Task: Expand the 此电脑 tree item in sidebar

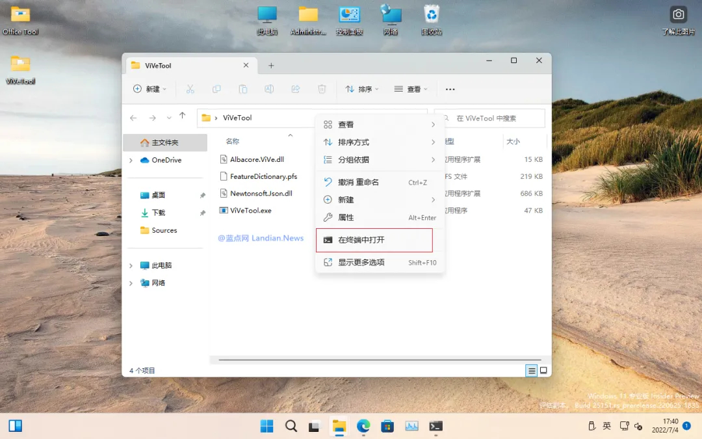Action: click(129, 265)
